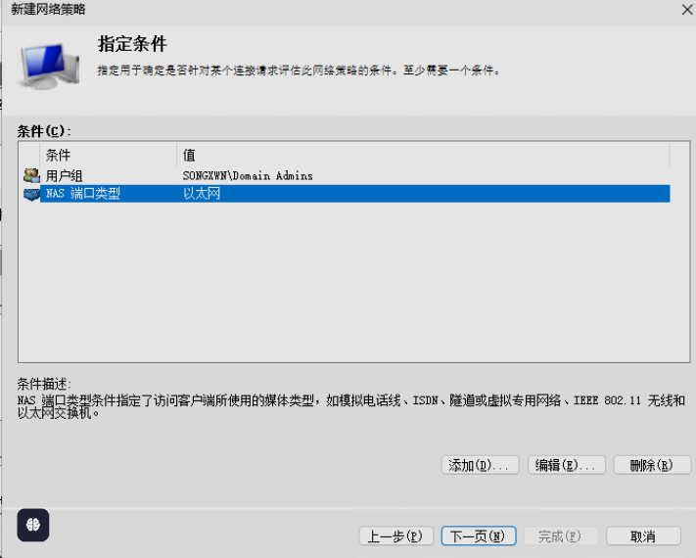The height and width of the screenshot is (558, 696).
Task: Continue with 下一页(N)
Action: click(479, 536)
